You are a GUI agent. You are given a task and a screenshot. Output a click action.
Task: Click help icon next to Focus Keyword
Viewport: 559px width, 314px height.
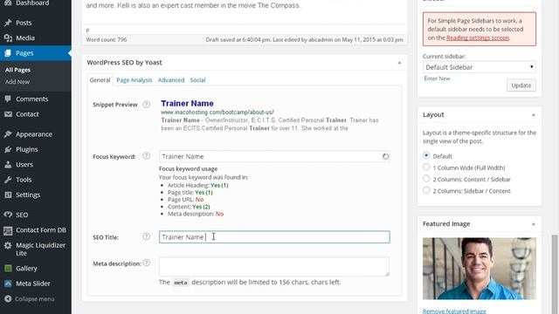tap(146, 155)
